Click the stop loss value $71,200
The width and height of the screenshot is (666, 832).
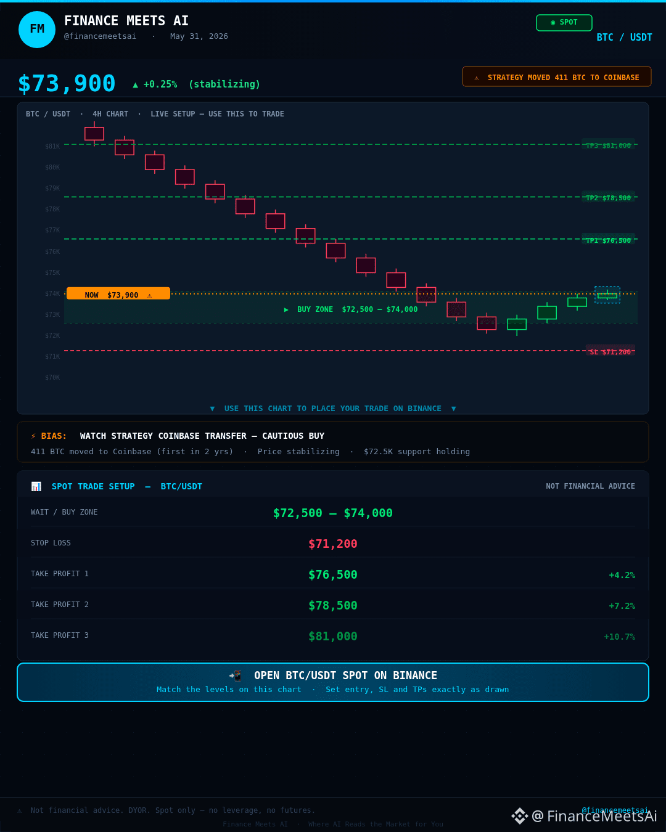(333, 544)
